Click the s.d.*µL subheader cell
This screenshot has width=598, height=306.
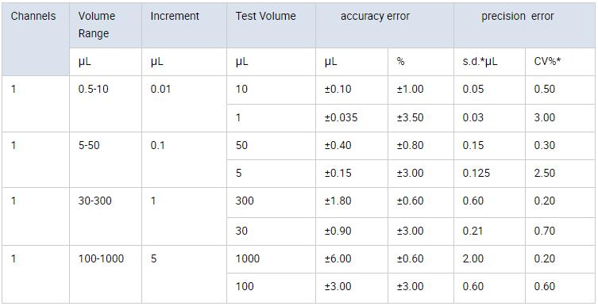(490, 62)
